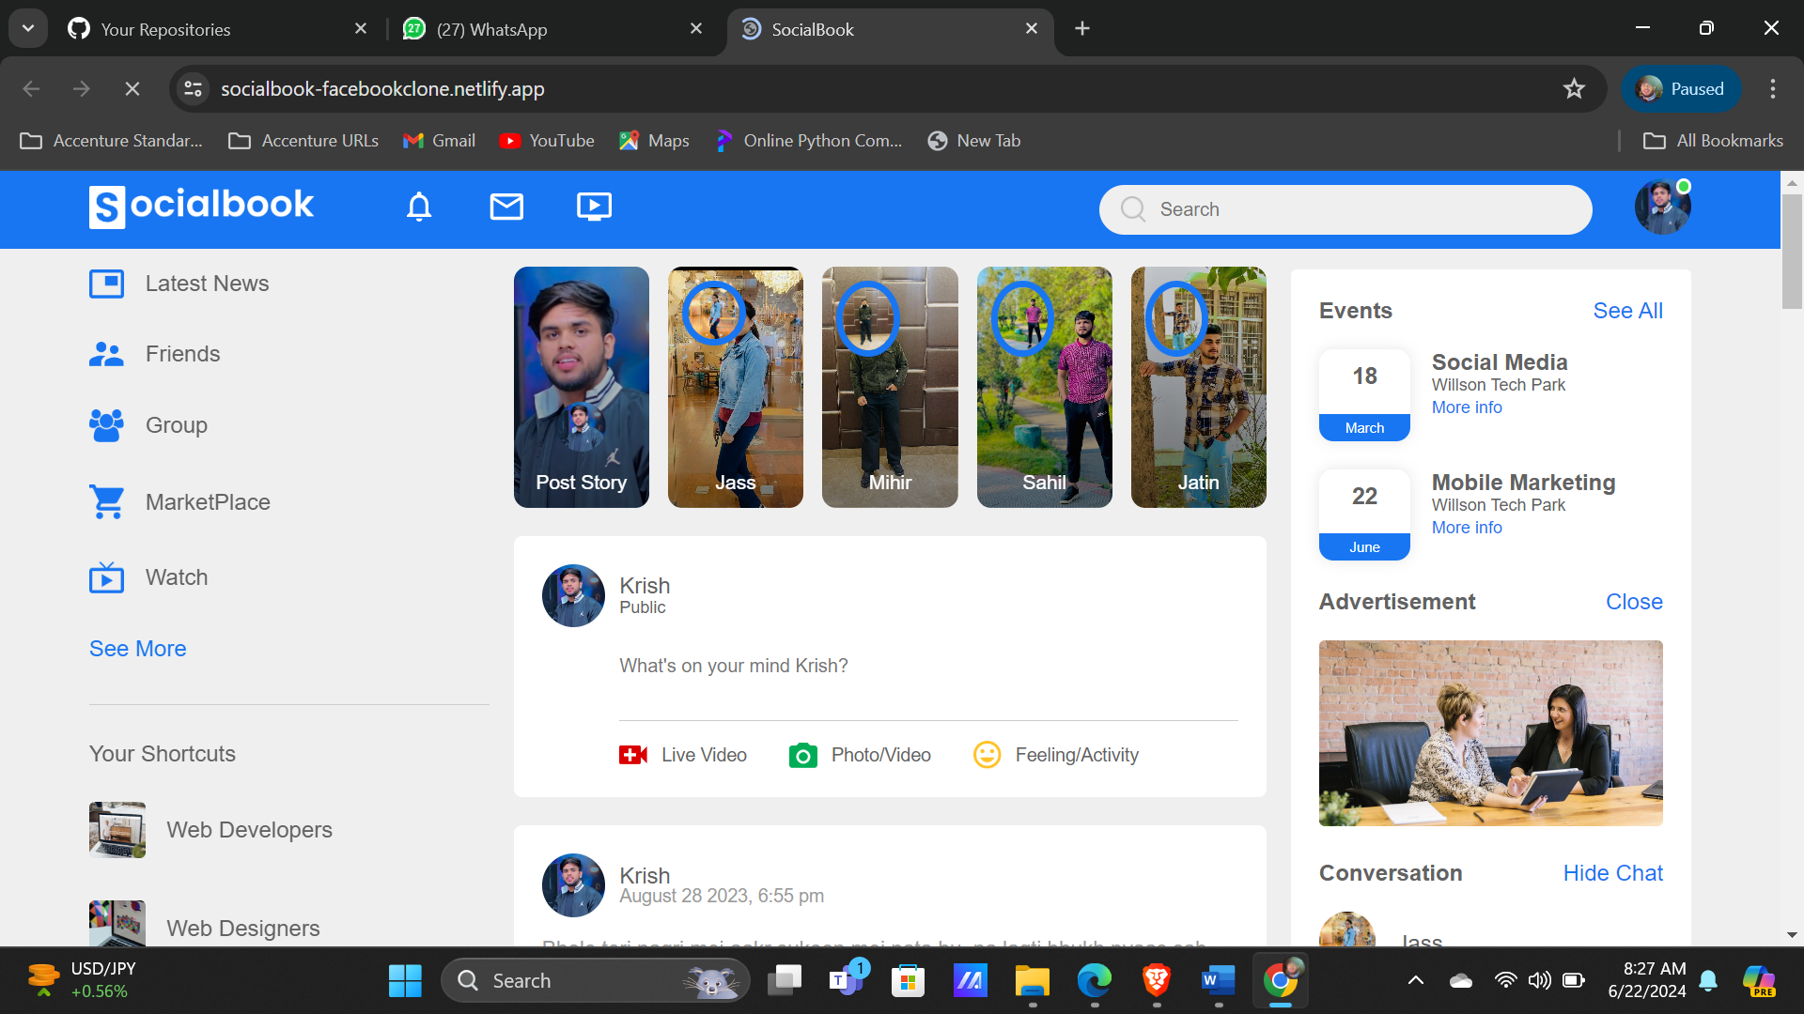Open Chrome's three-dot menu
Image resolution: width=1804 pixels, height=1014 pixels.
[x=1773, y=89]
